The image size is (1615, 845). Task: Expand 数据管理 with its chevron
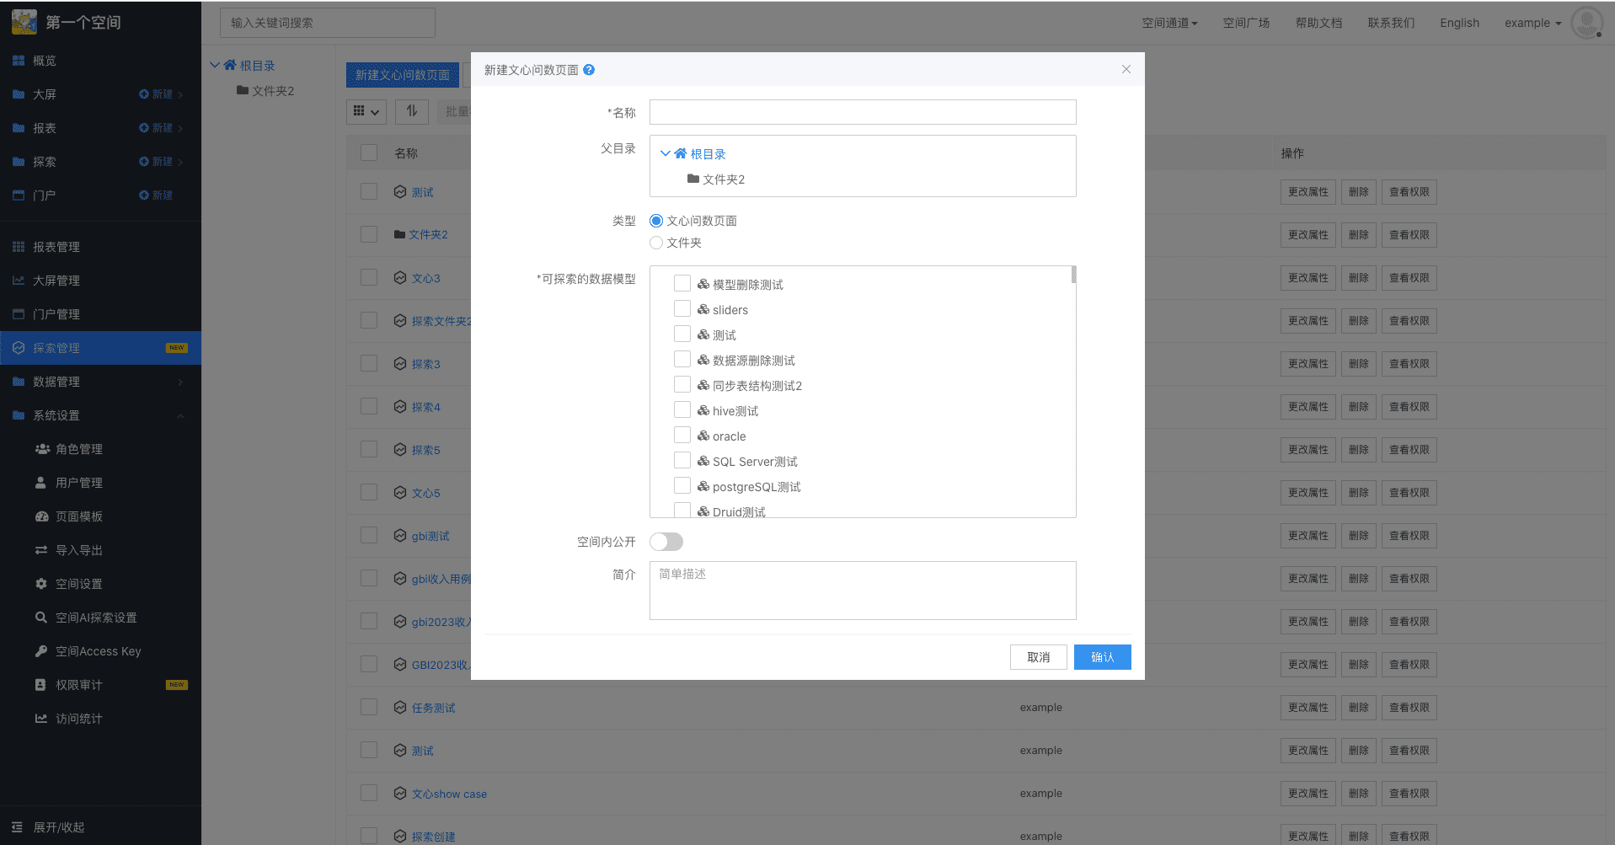(x=181, y=382)
